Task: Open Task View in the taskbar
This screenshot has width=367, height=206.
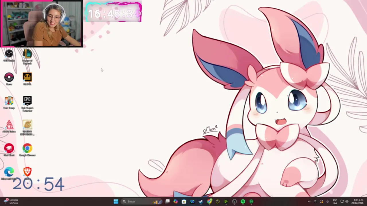Action: click(x=167, y=201)
